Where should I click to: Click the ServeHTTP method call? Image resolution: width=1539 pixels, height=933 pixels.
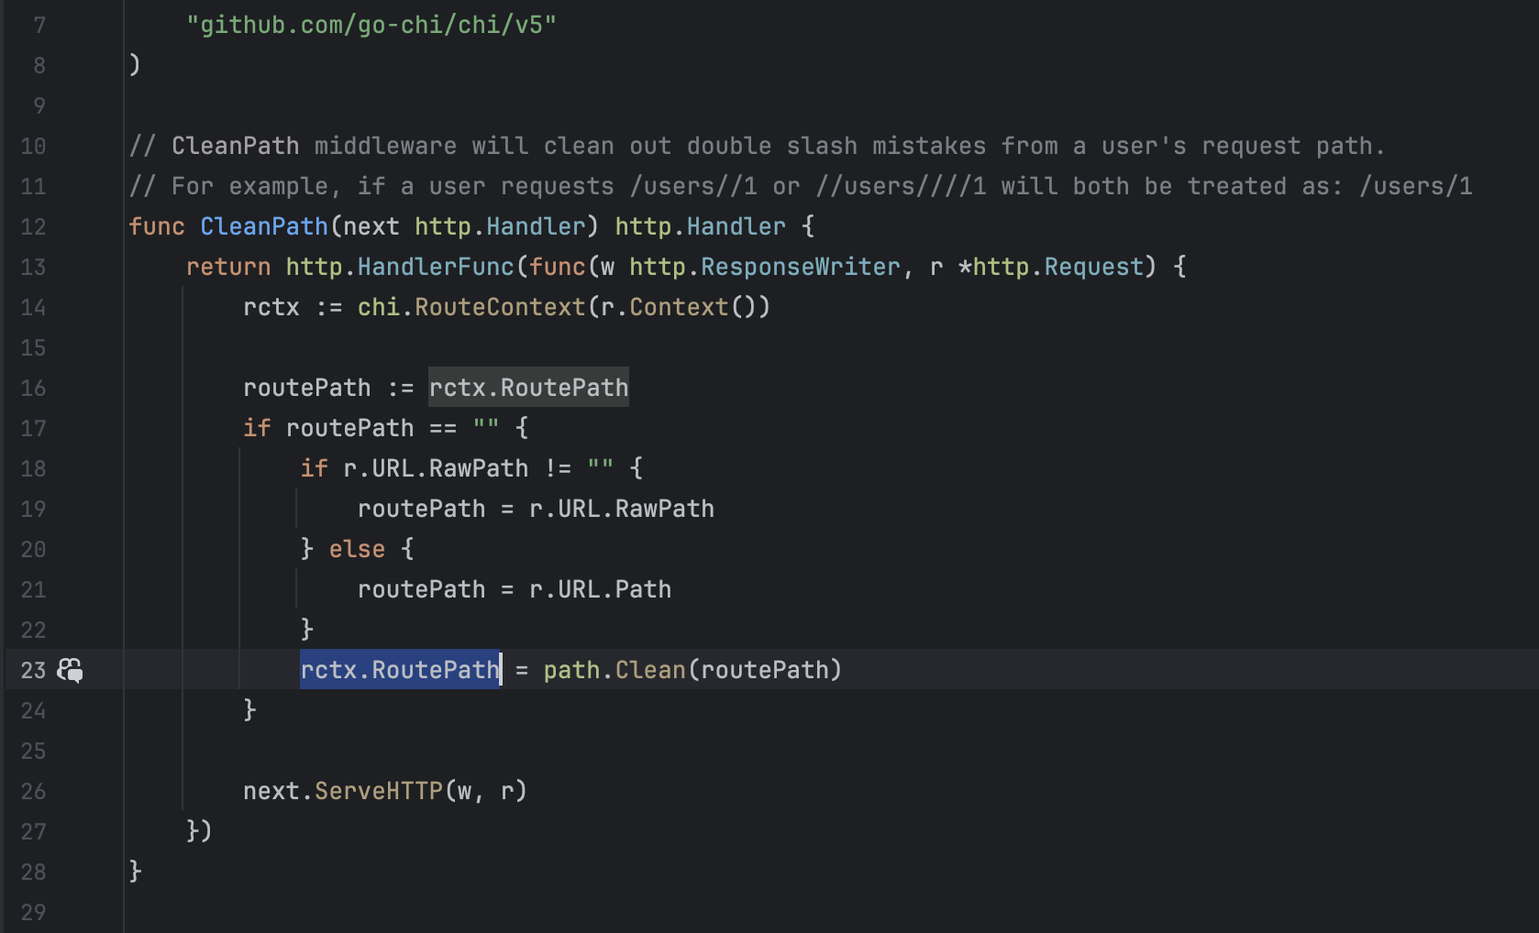coord(378,791)
